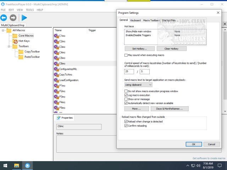The width and height of the screenshot is (227, 170).
Task: Collapse the Toolbars tree node
Action: tap(9, 46)
